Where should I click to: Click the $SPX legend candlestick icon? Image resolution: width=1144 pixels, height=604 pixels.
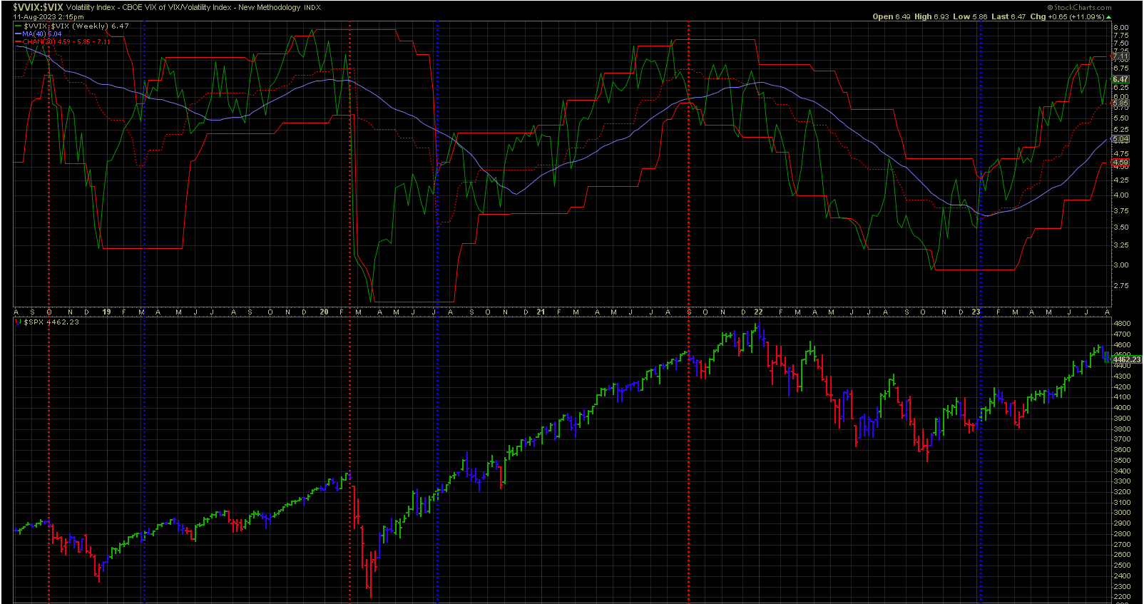(19, 322)
